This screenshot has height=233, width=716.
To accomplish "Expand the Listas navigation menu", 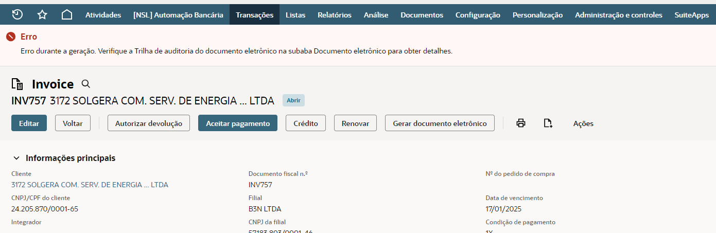I will [x=295, y=15].
